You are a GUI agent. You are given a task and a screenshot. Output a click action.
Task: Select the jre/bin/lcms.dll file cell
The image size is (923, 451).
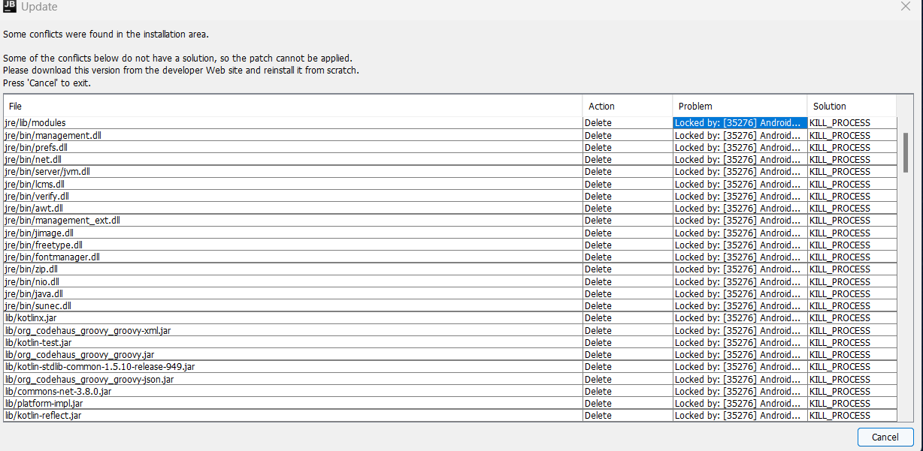[x=293, y=184]
